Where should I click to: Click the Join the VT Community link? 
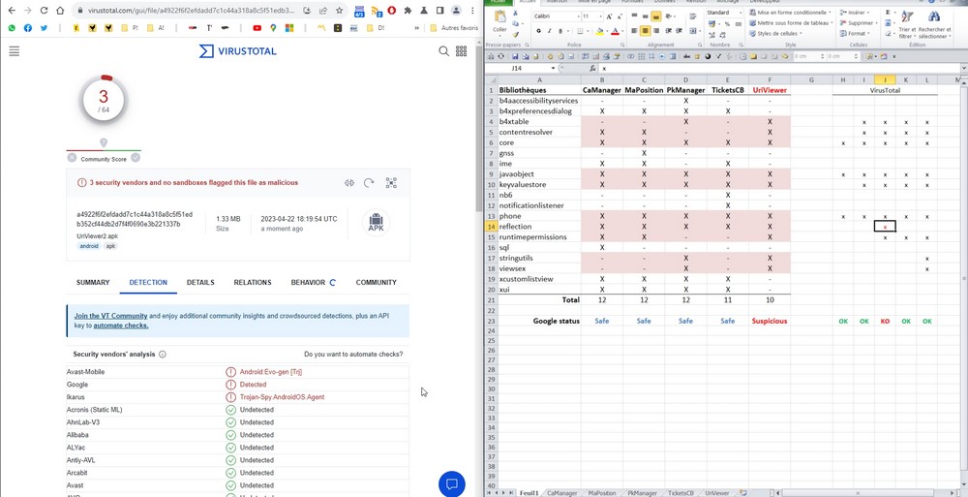point(110,316)
